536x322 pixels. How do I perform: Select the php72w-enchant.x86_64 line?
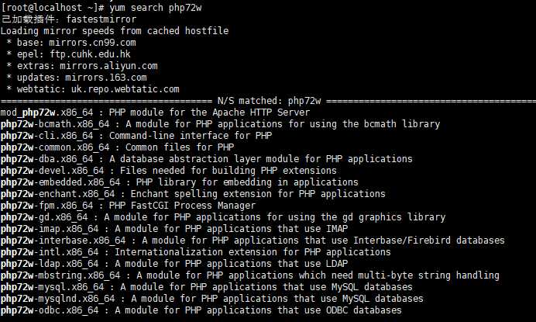pyautogui.click(x=193, y=194)
